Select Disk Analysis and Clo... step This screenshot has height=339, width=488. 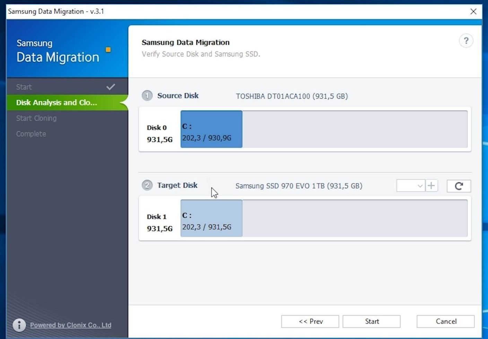[x=67, y=102]
